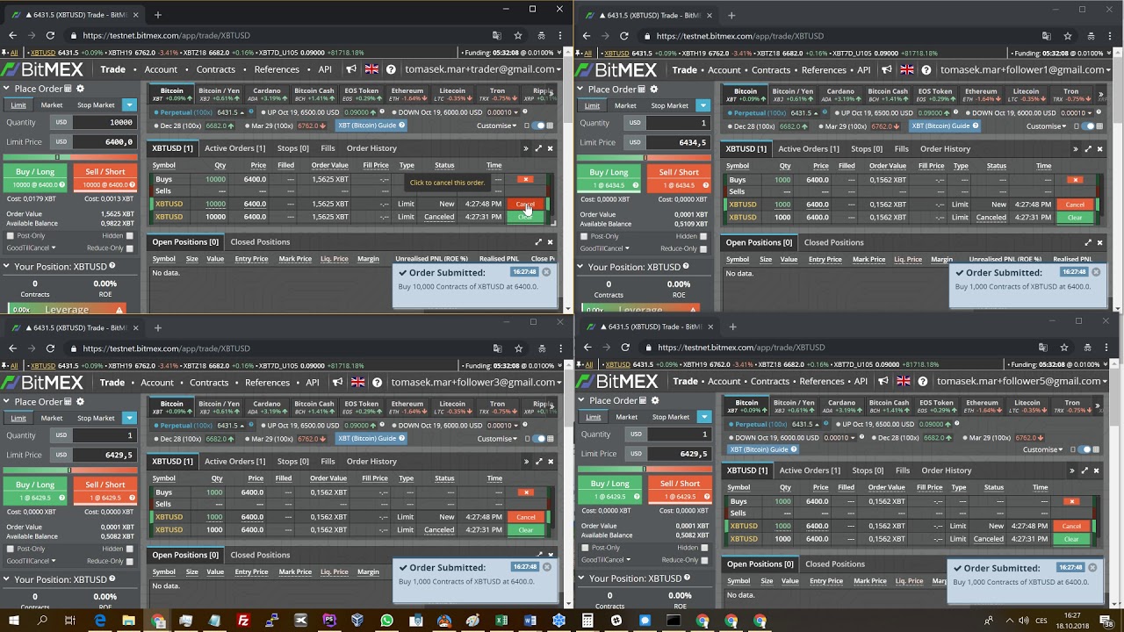Open Contracts menu in follower5 window

pos(770,382)
